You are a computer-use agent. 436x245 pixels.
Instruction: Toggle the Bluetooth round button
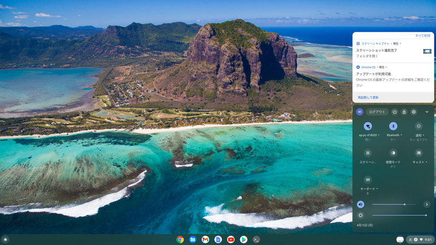[393, 126]
